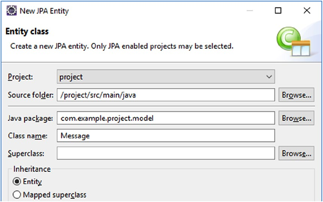Click the Entity class heading

tap(27, 32)
